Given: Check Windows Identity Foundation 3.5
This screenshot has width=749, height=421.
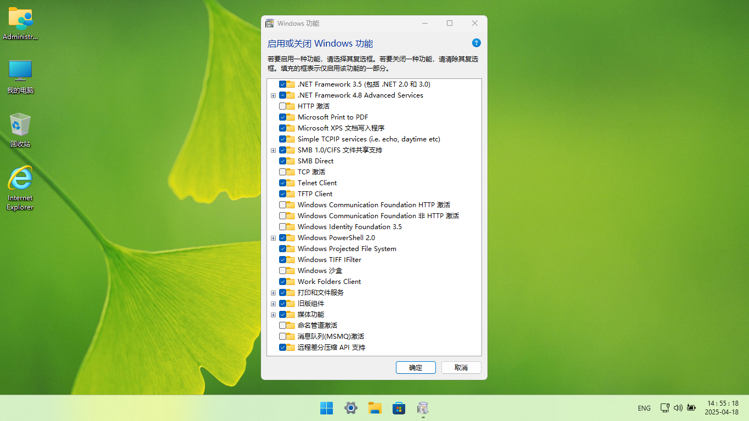Looking at the screenshot, I should (282, 226).
